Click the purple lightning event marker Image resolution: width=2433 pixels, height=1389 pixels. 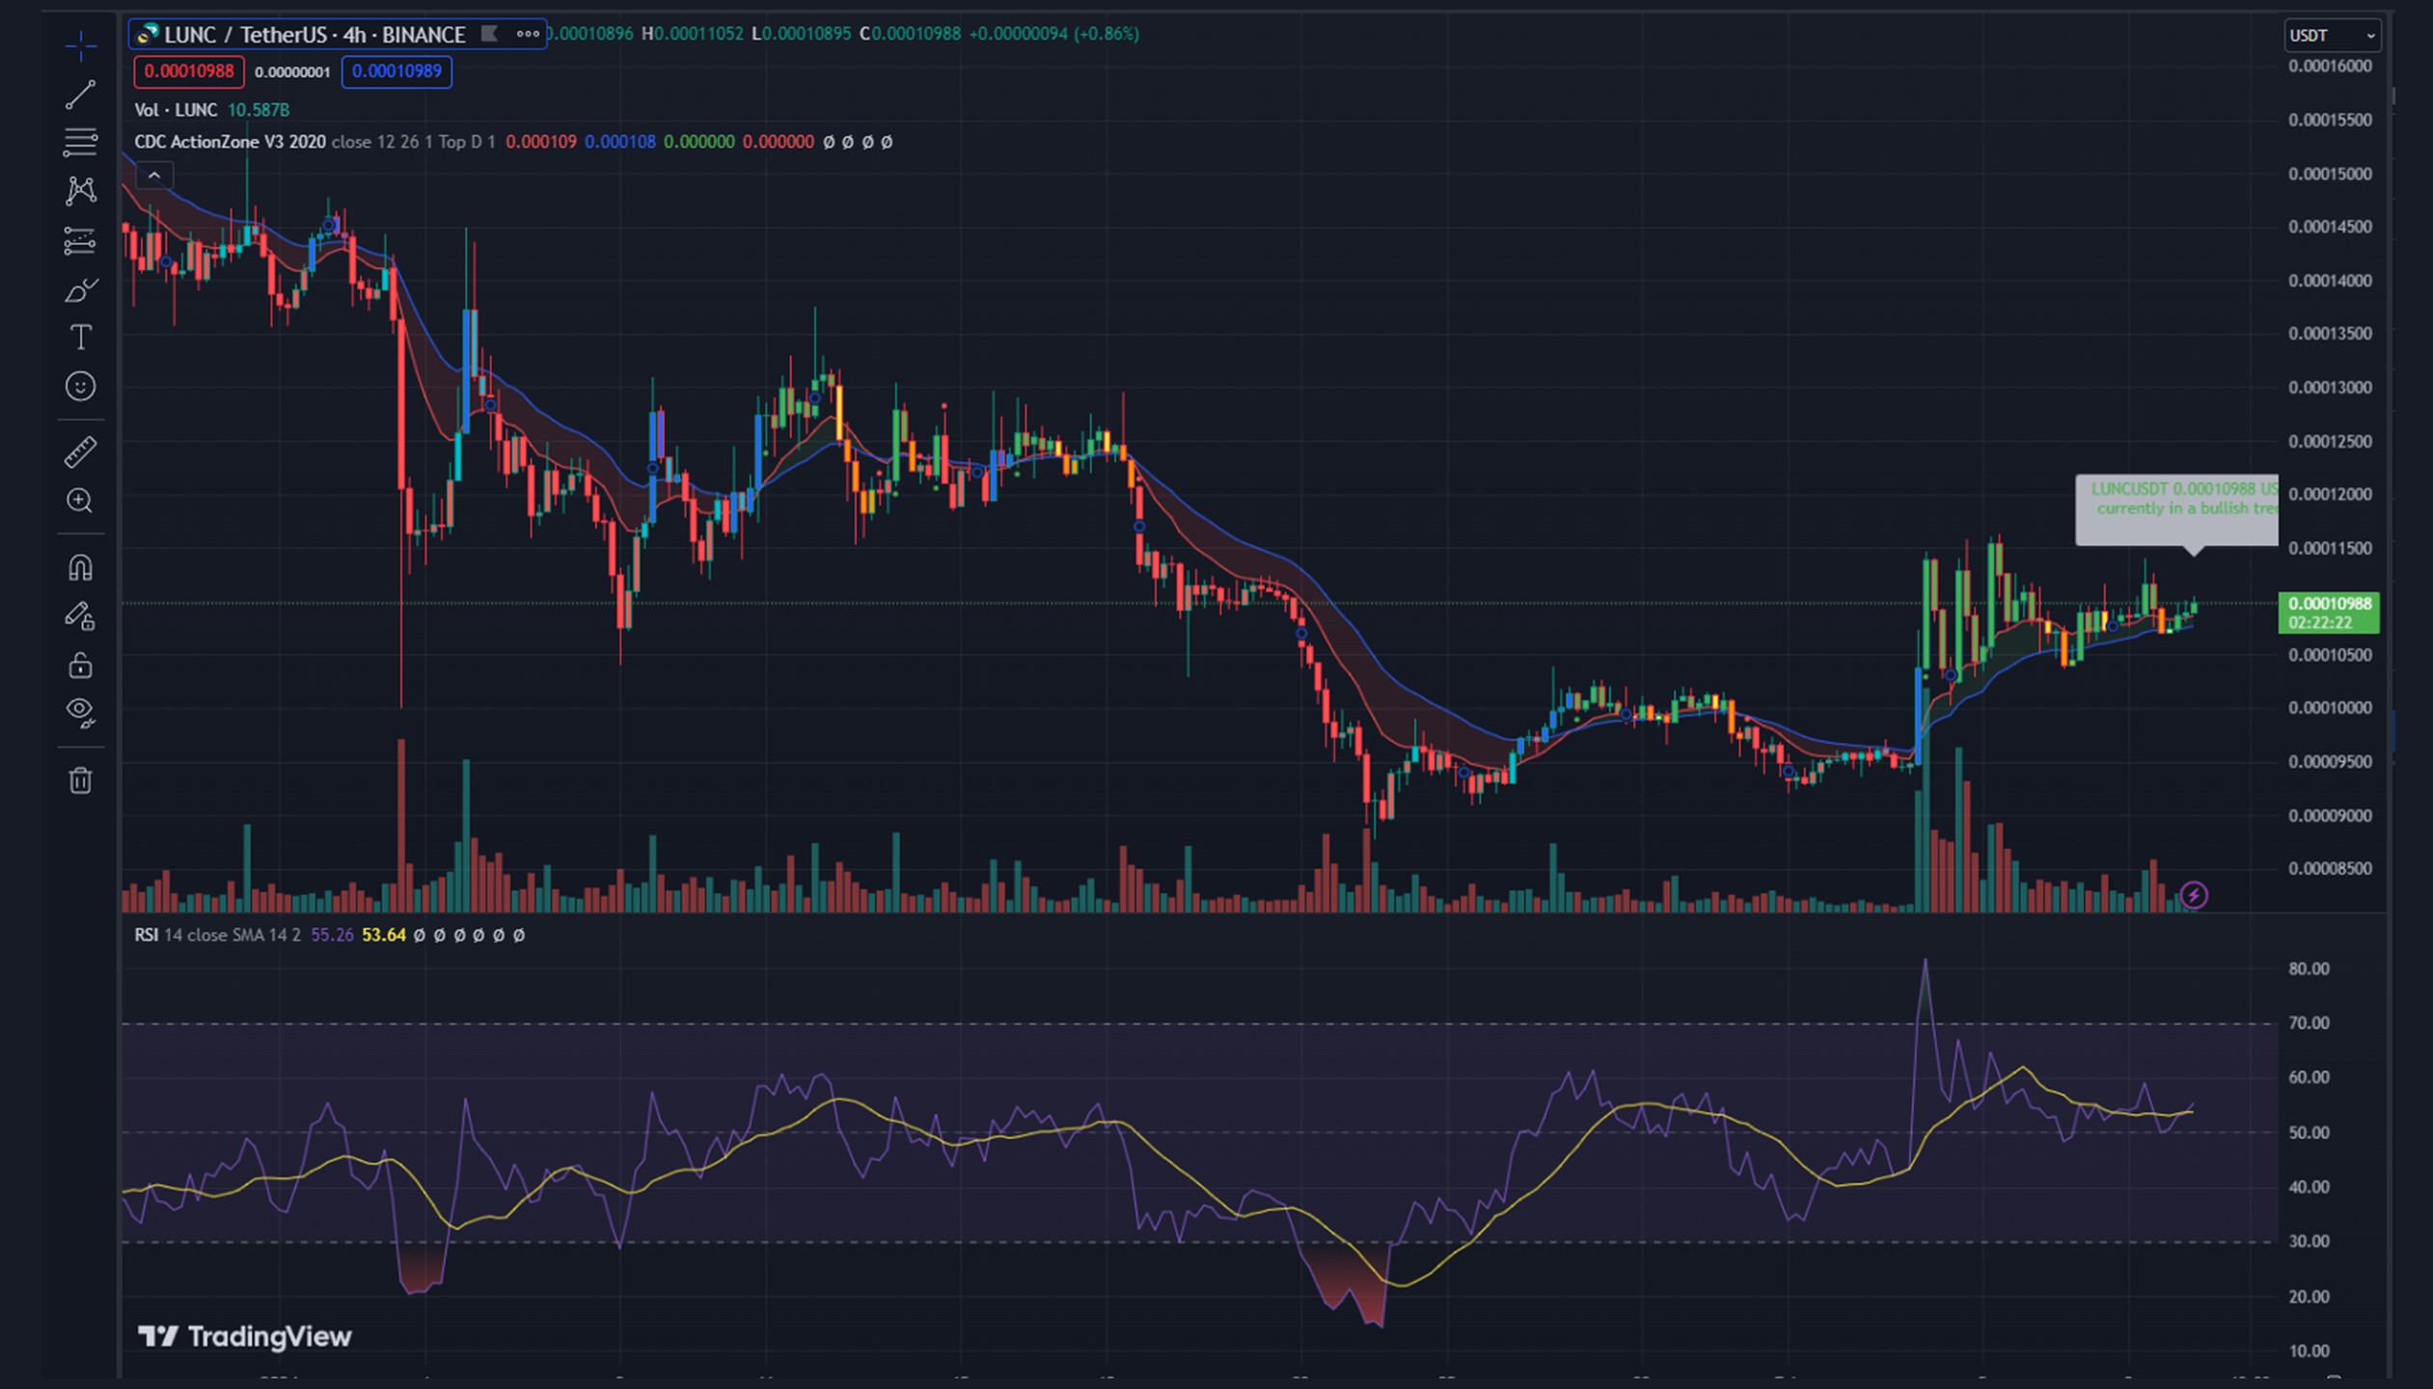(2194, 895)
